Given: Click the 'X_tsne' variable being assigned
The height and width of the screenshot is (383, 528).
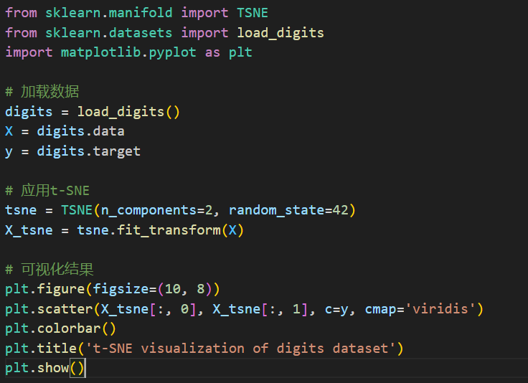Looking at the screenshot, I should tap(29, 230).
